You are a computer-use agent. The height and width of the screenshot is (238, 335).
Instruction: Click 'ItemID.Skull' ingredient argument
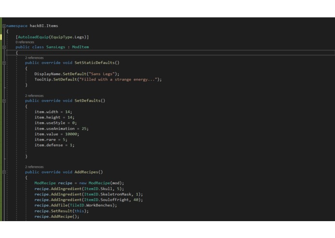[98, 189]
